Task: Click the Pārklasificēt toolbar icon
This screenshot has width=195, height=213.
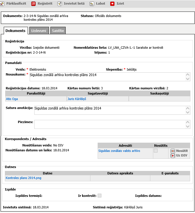Action: (2, 4)
